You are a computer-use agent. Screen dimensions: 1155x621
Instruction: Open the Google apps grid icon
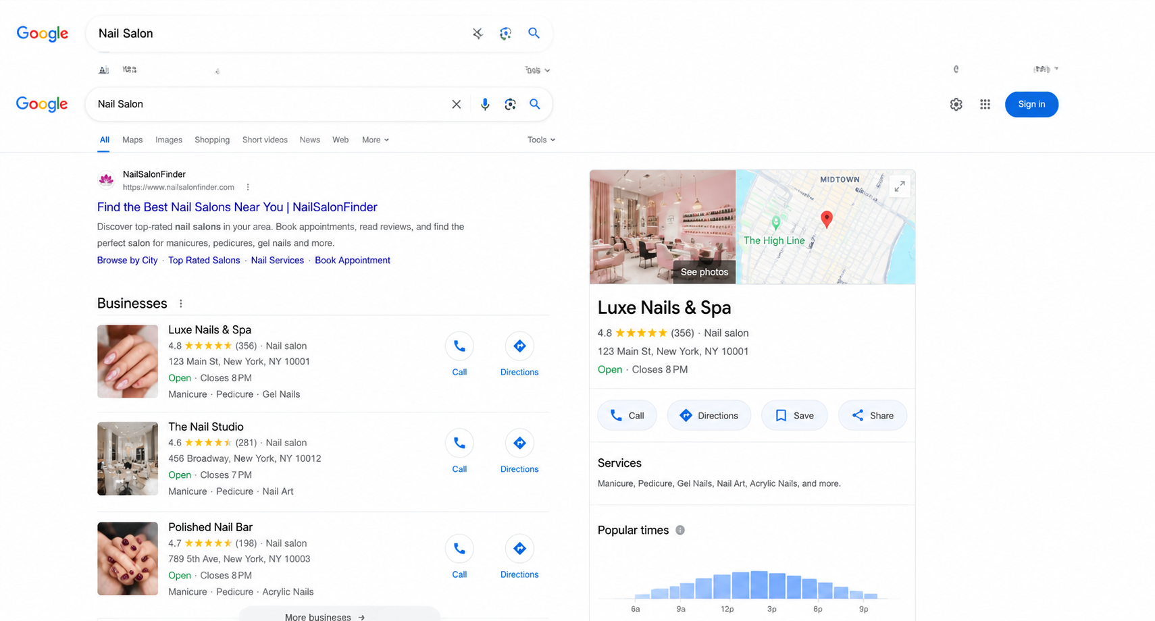pyautogui.click(x=985, y=104)
